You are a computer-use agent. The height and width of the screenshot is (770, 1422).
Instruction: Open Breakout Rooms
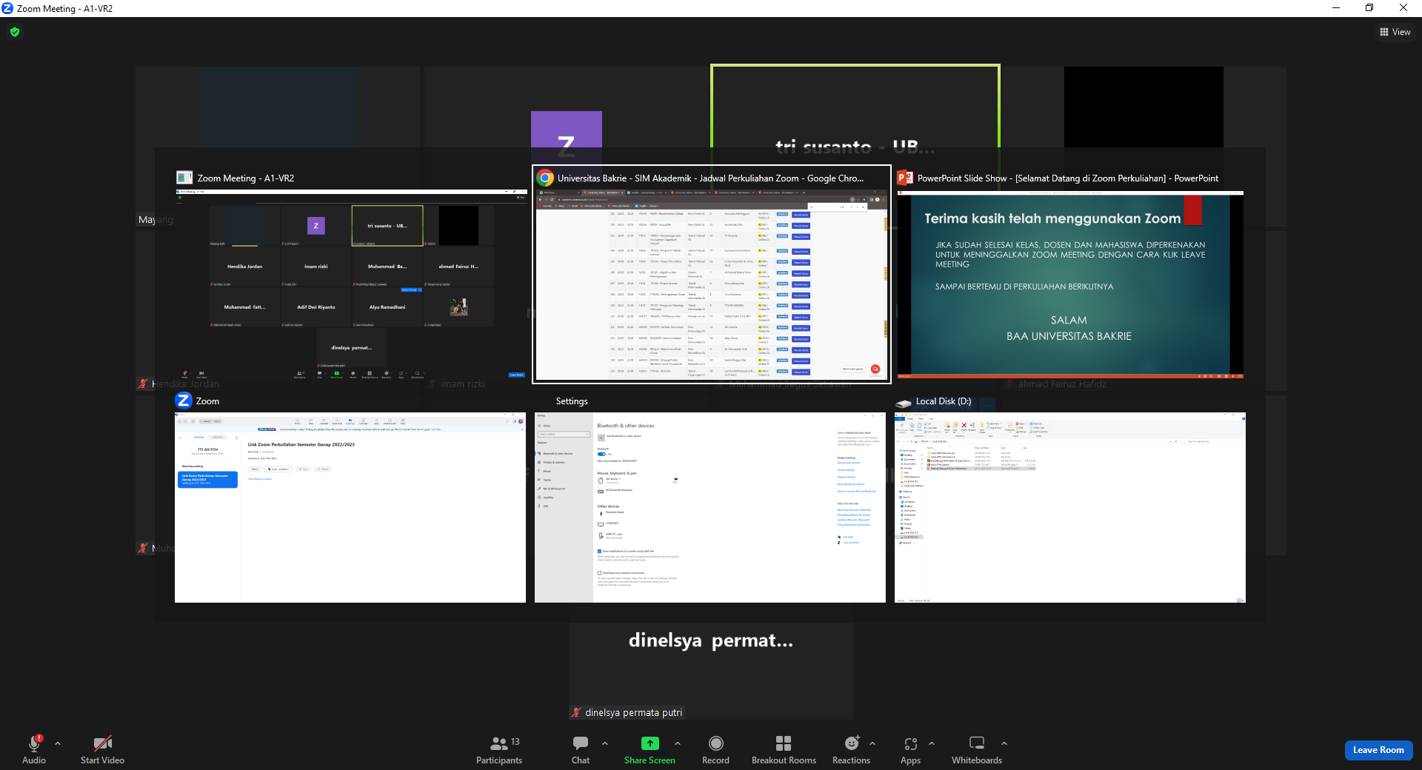coord(784,749)
